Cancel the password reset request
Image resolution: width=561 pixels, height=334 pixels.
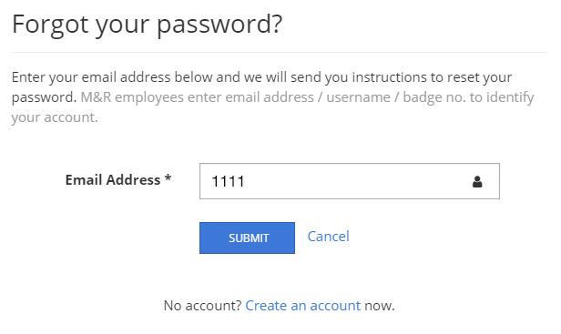click(328, 237)
